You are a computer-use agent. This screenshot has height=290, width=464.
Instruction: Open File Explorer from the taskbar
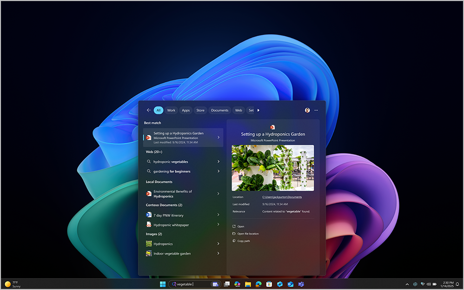(248, 284)
